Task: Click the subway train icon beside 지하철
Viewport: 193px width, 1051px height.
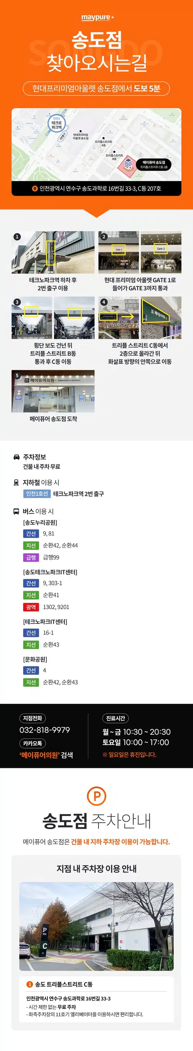Action: click(16, 483)
